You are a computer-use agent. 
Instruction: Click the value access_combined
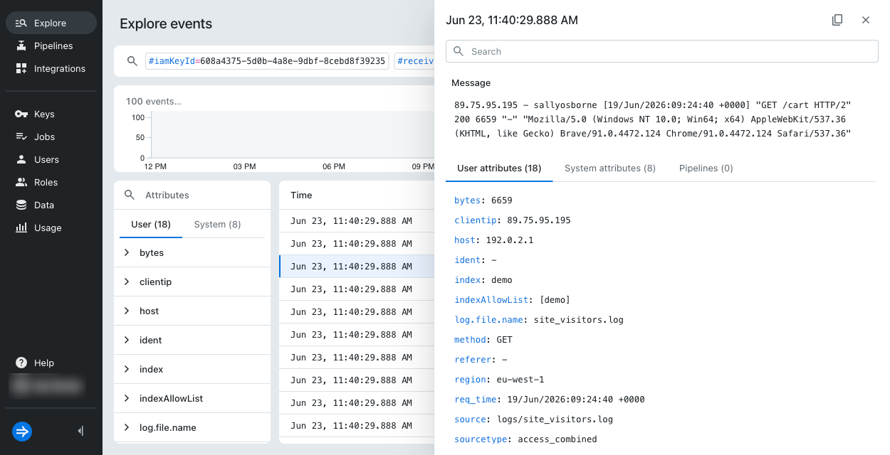[x=557, y=439]
